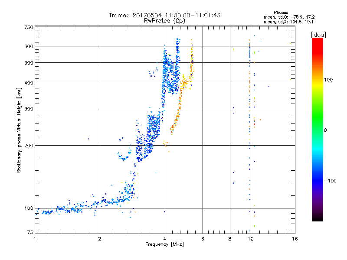Image resolution: width=347 pixels, height=260 pixels.
Task: Click the colorbar tick label '100'
Action: click(x=328, y=80)
